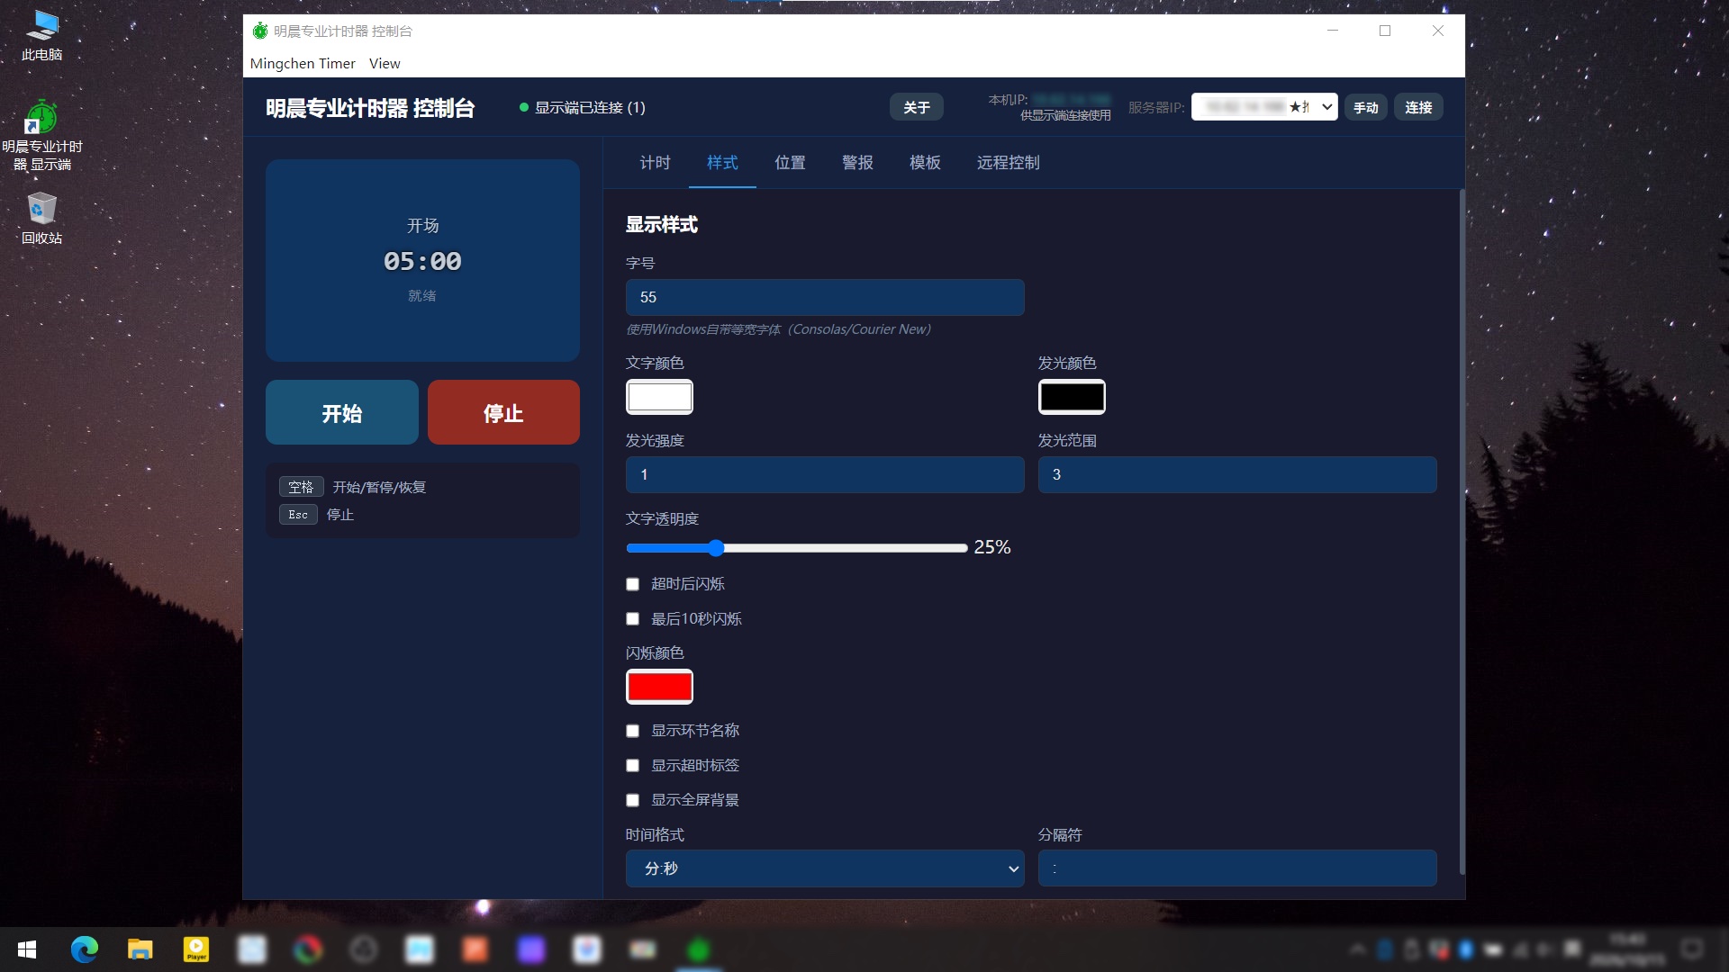Click the green running timer icon in taskbar
The image size is (1729, 972).
pos(699,949)
